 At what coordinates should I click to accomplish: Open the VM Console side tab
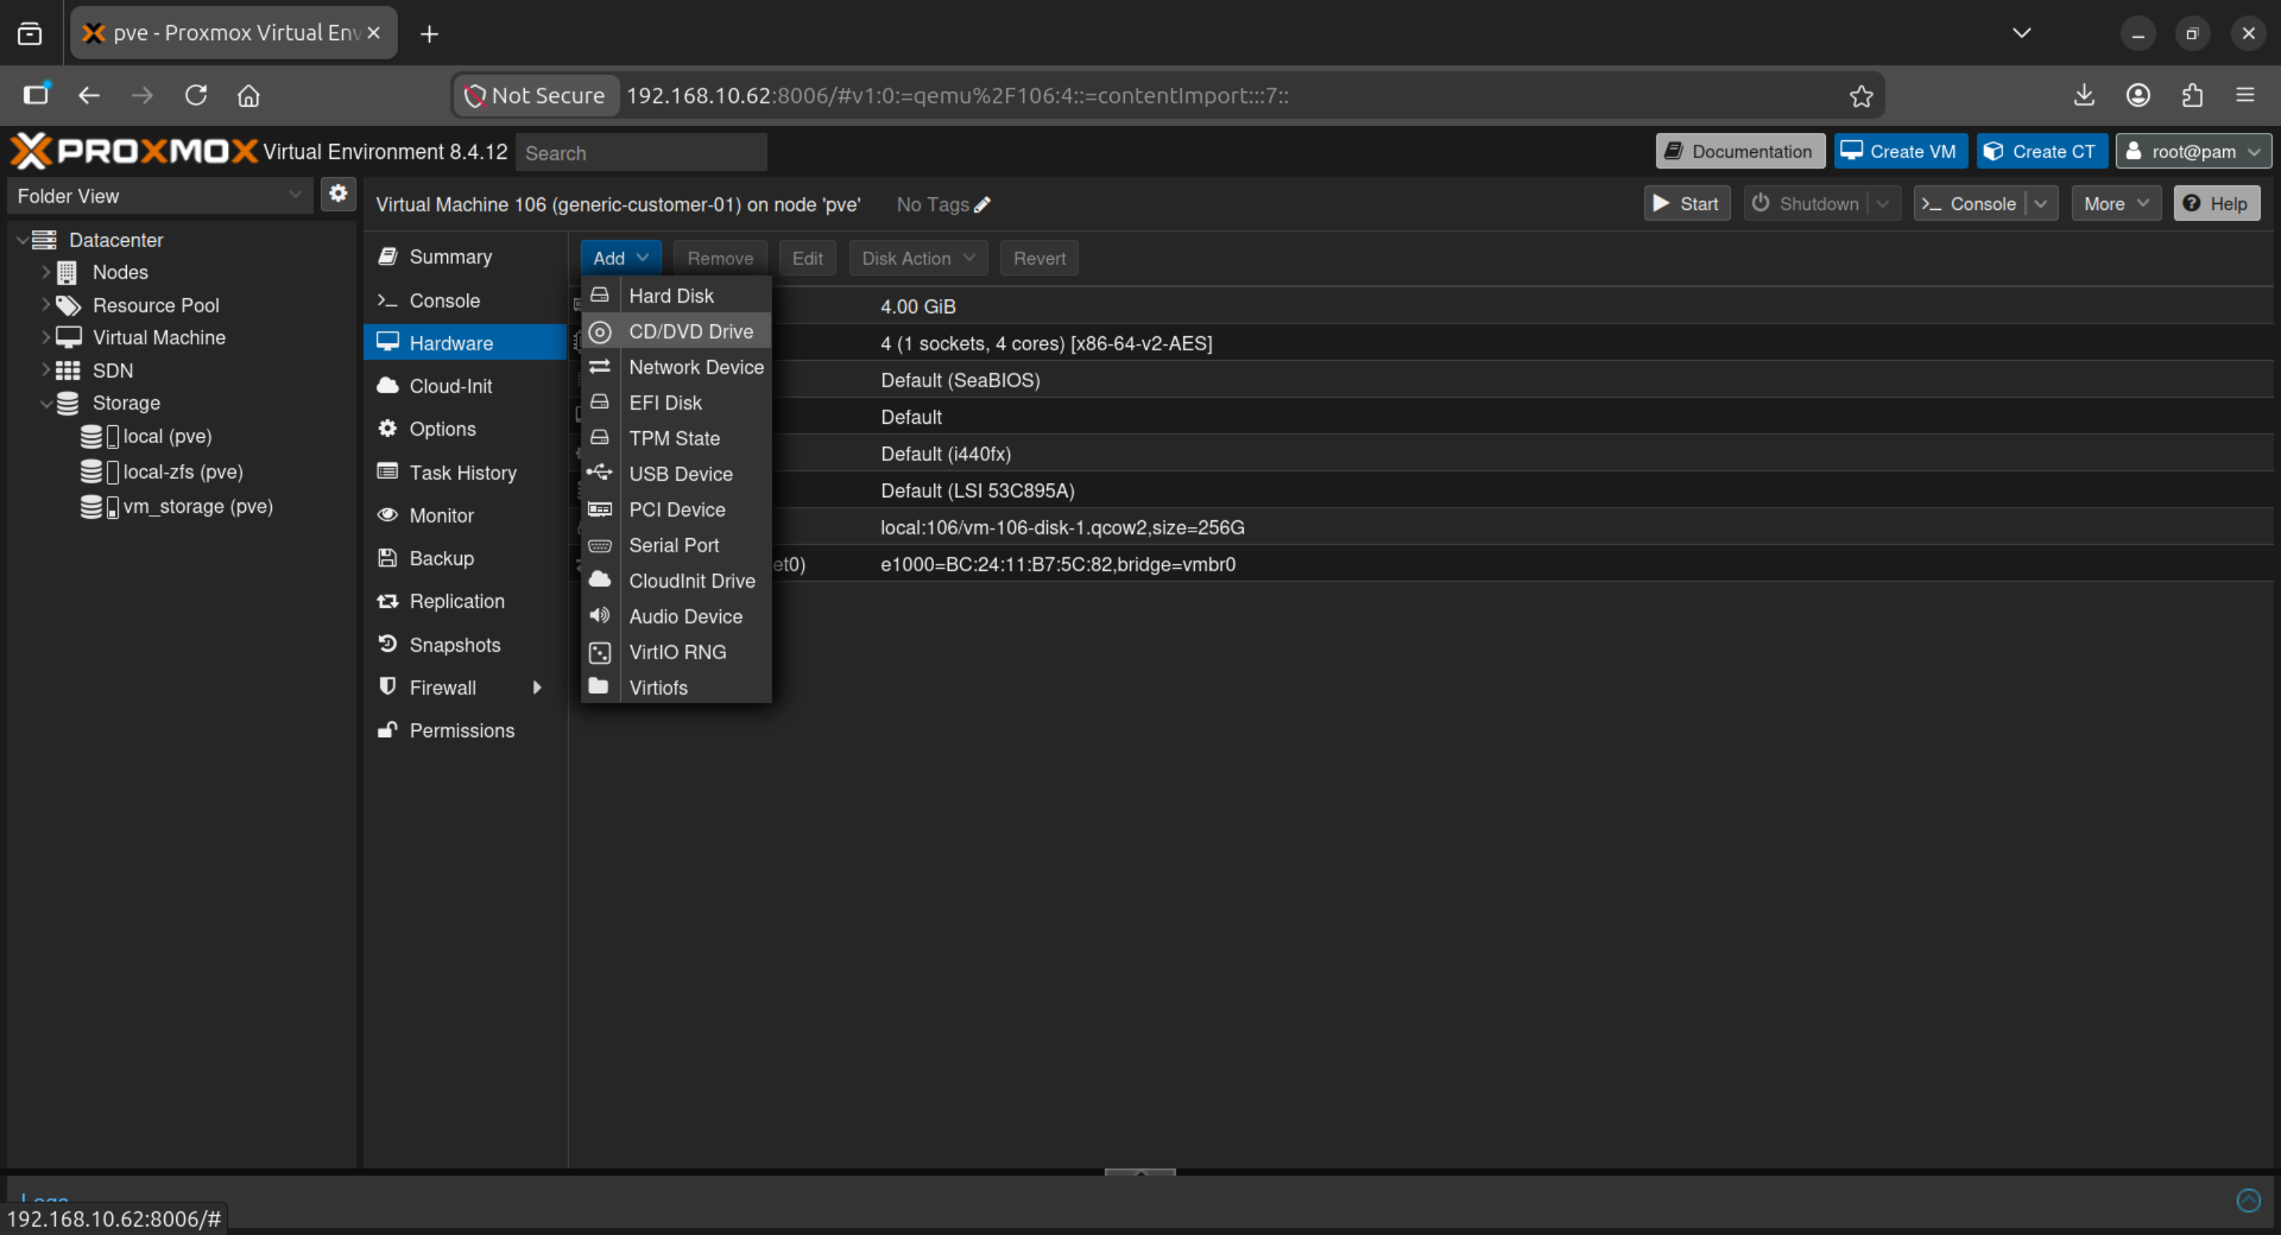465,300
